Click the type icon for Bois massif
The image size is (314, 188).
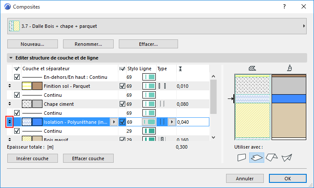click(162, 139)
